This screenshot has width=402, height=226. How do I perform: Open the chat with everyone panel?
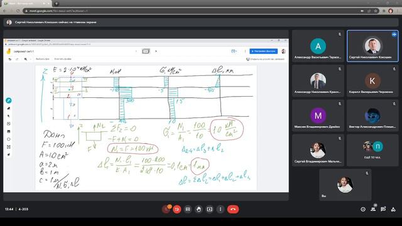383,209
